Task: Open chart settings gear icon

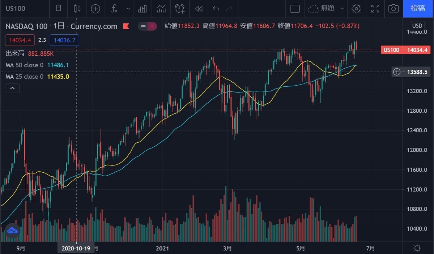Action: point(357,9)
